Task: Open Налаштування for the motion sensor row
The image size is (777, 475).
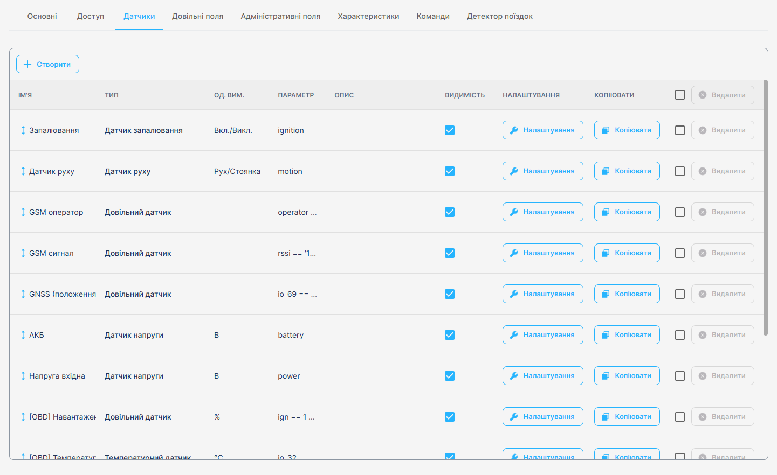Action: coord(542,171)
